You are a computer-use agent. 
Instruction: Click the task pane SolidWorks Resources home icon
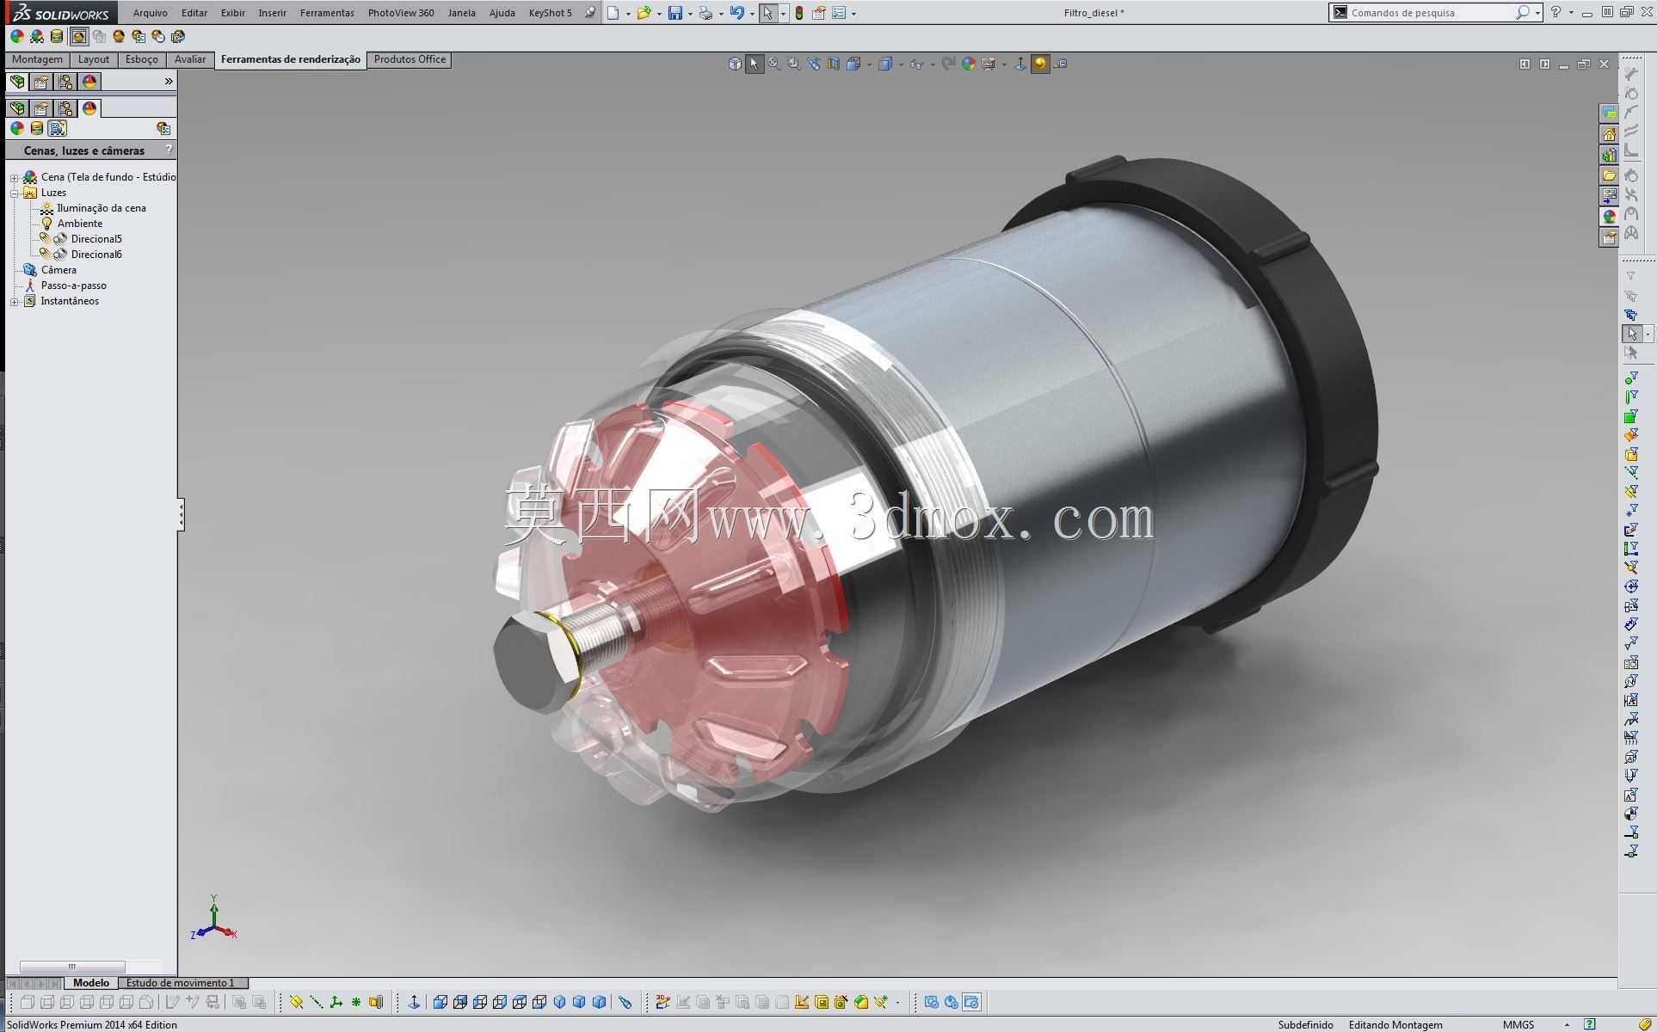pyautogui.click(x=1609, y=134)
